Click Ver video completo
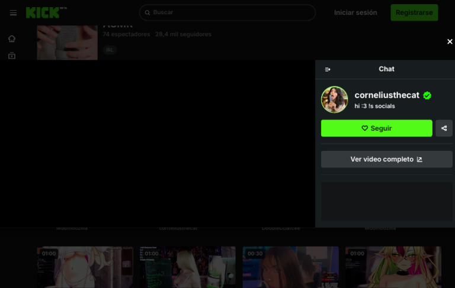 tap(386, 159)
